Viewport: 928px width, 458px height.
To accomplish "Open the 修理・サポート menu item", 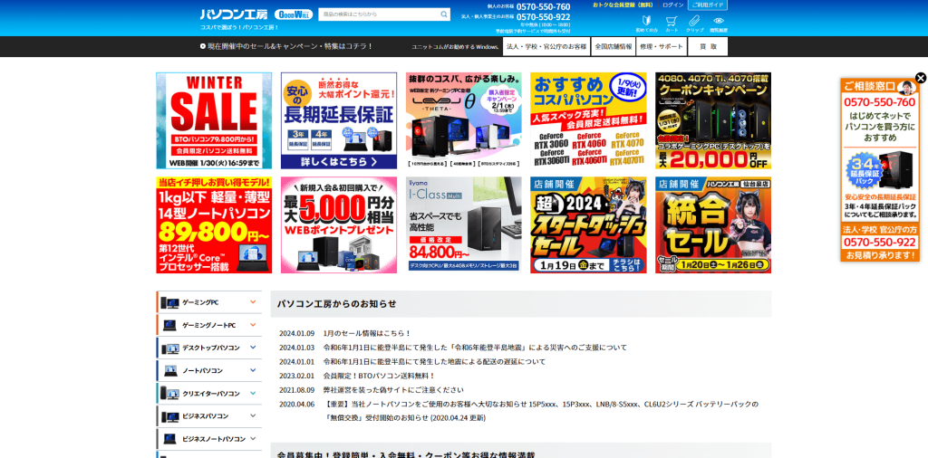I will coord(661,46).
